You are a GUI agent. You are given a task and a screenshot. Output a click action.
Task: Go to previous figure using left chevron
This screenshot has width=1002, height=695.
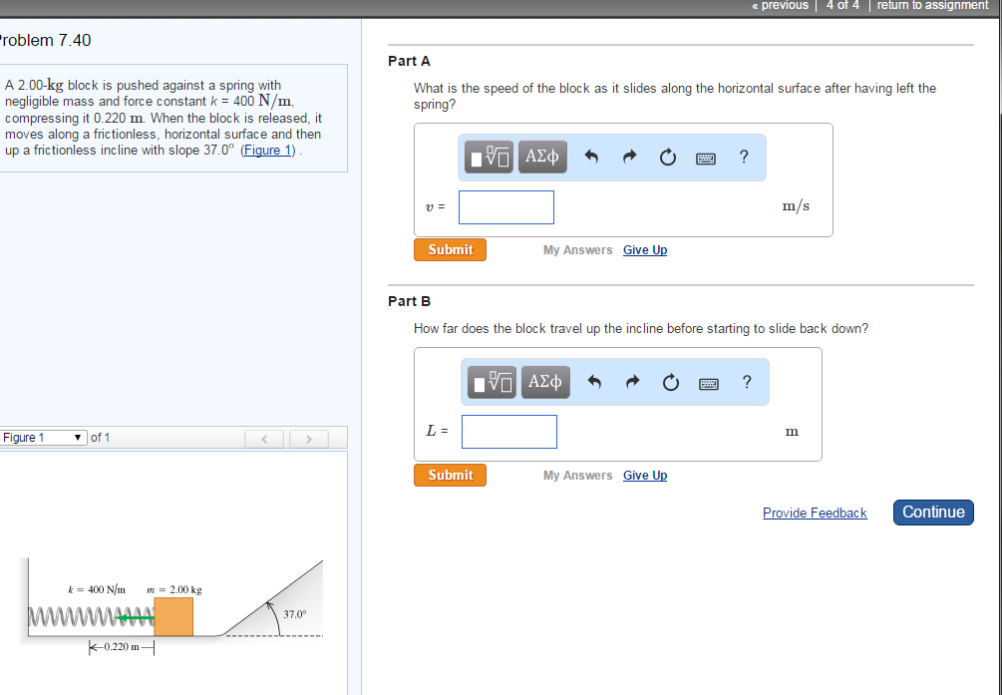pos(266,439)
